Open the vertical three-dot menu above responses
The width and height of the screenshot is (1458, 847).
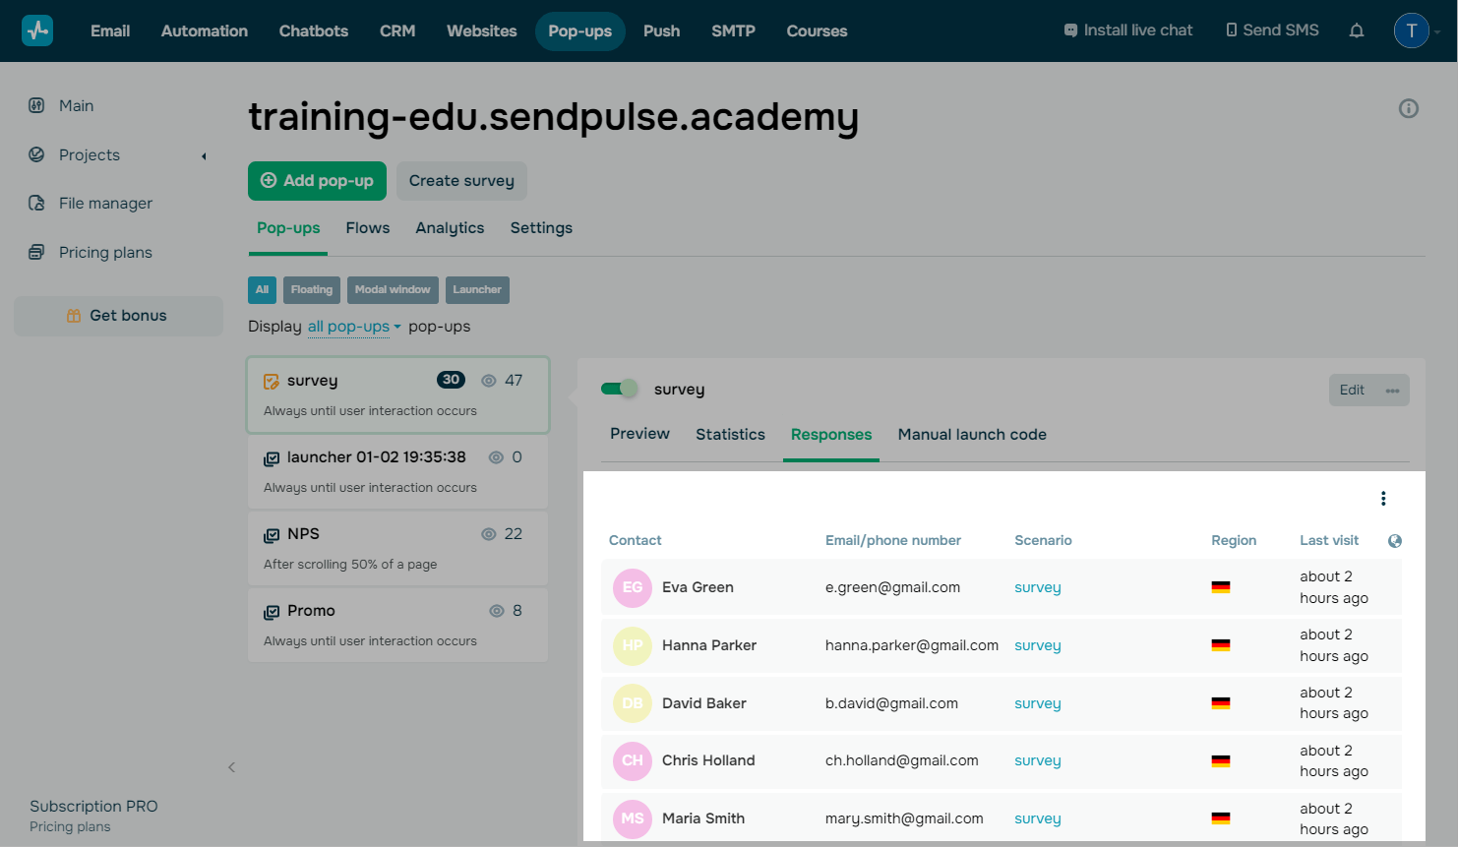1383,499
